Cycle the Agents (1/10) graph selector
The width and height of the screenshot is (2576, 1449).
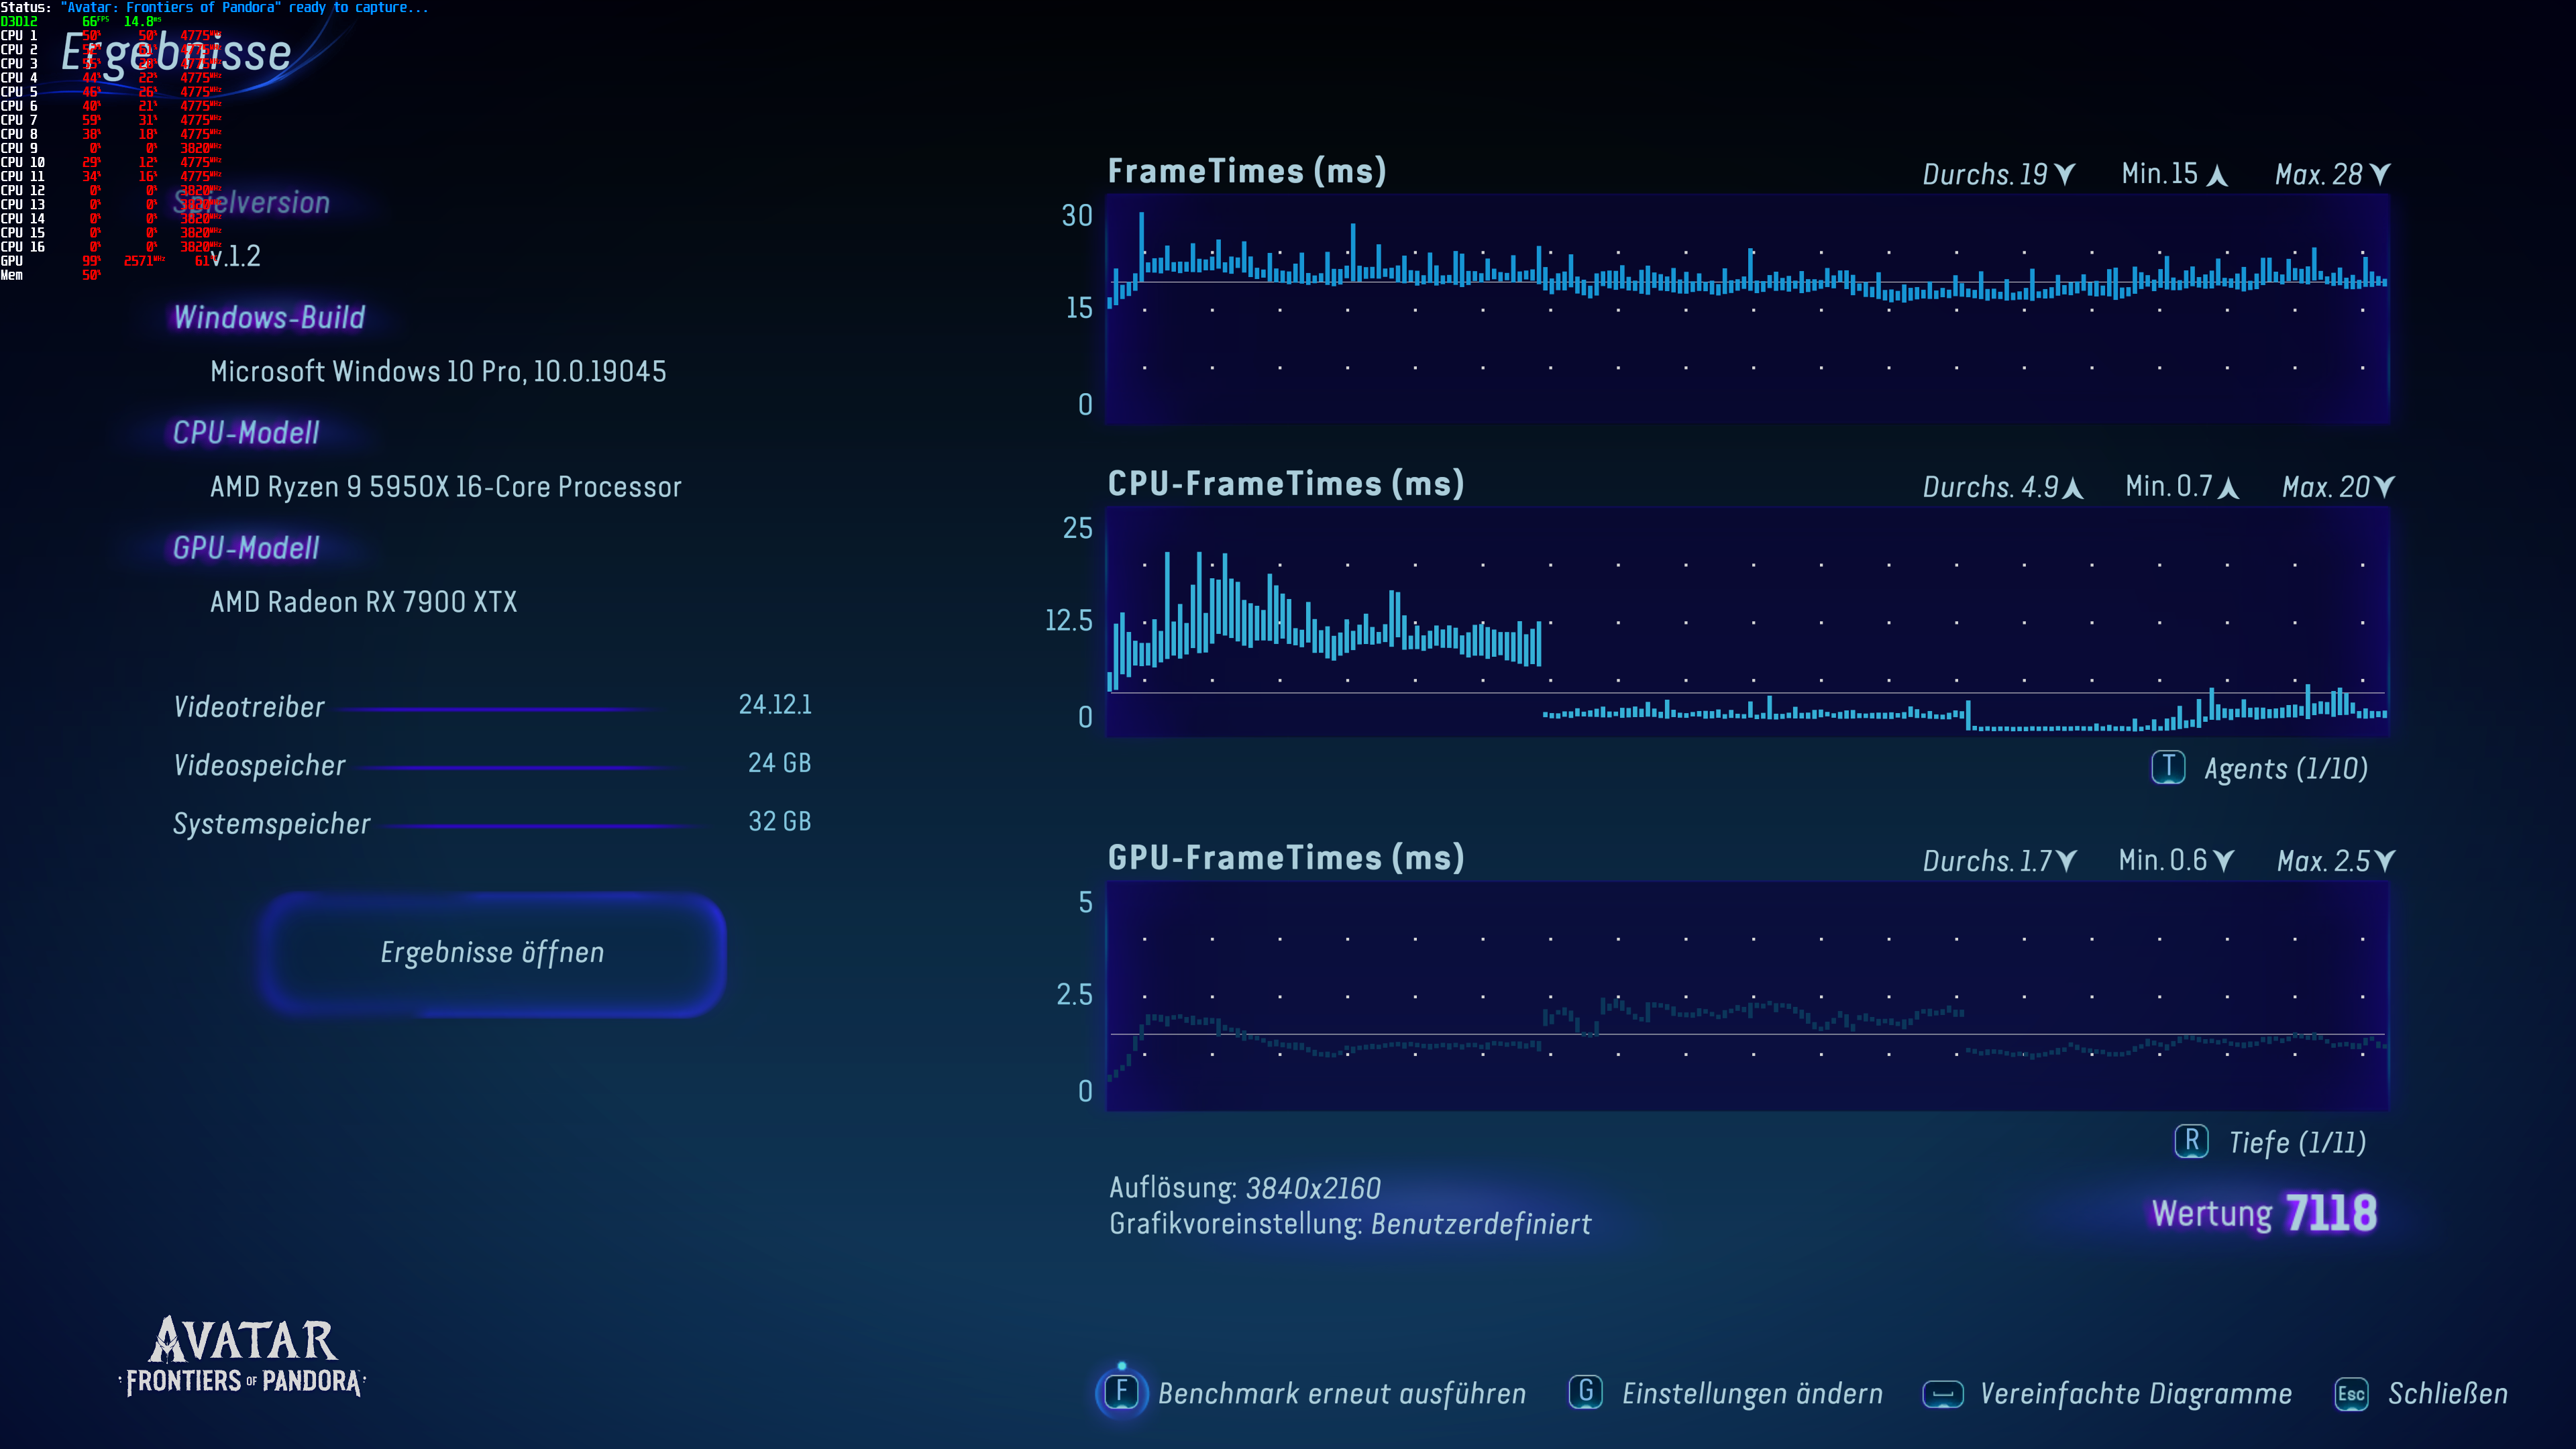click(2285, 769)
